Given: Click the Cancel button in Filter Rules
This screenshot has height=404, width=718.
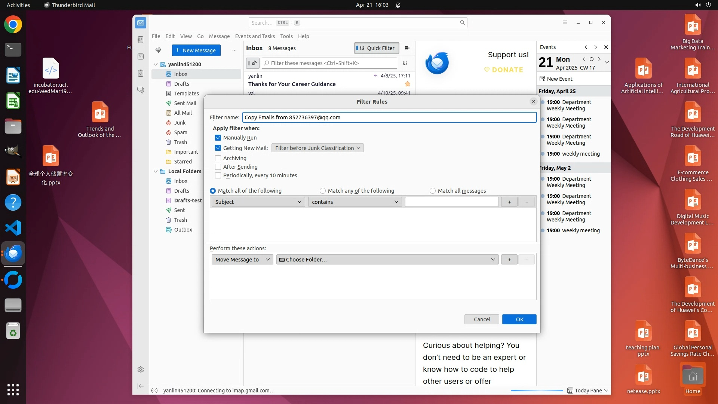Looking at the screenshot, I should pos(482,319).
